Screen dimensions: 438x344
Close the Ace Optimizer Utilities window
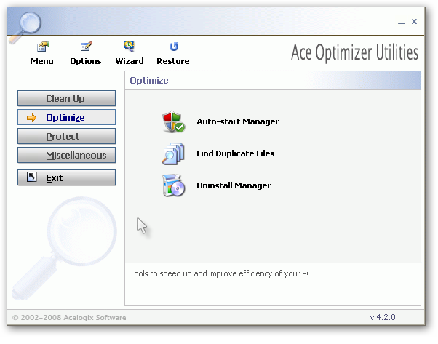(414, 22)
